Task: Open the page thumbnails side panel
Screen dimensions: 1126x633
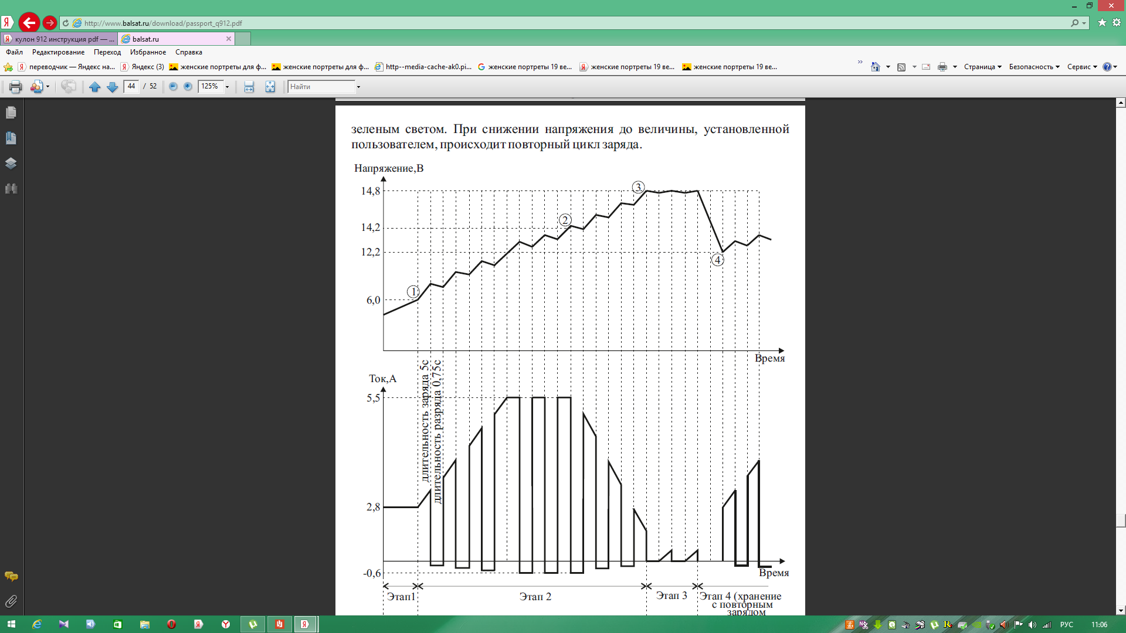Action: coord(11,113)
